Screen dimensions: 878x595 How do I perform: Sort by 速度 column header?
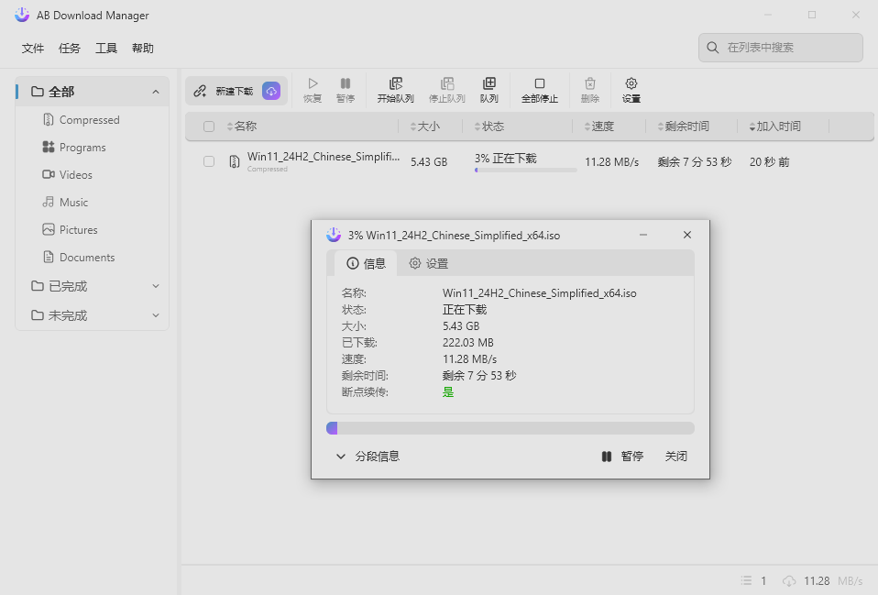tap(598, 127)
